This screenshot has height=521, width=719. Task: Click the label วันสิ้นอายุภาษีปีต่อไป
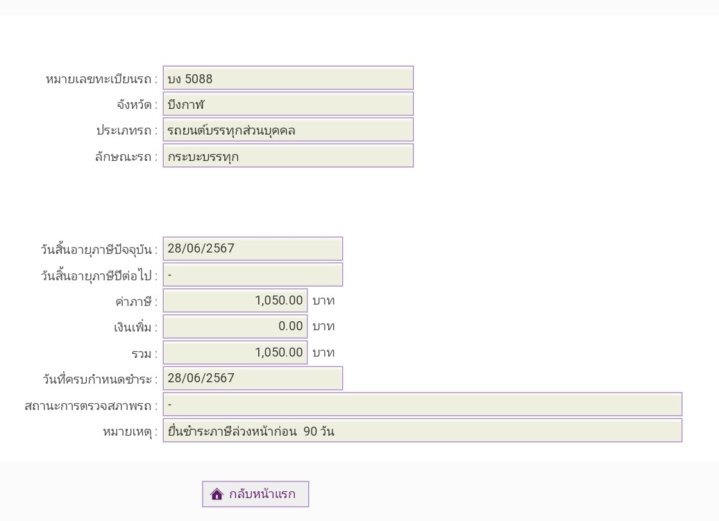(96, 276)
